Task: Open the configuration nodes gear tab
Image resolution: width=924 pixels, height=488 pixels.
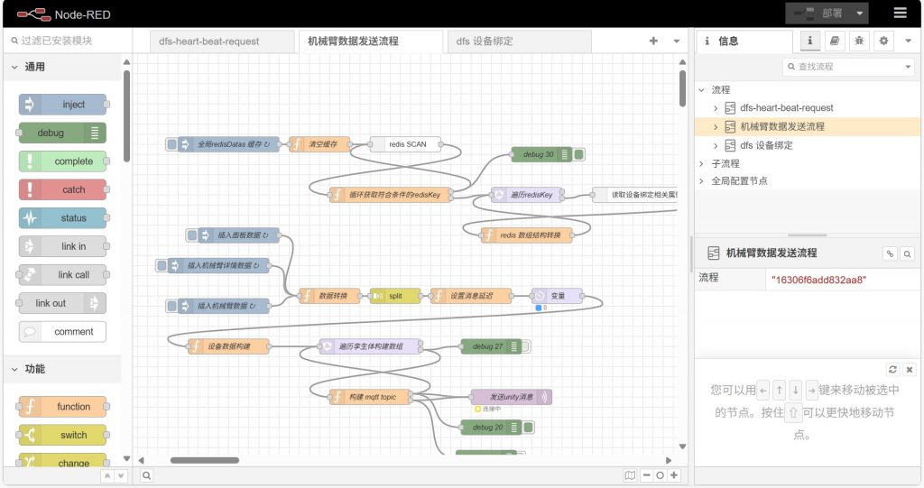Action: pyautogui.click(x=883, y=41)
